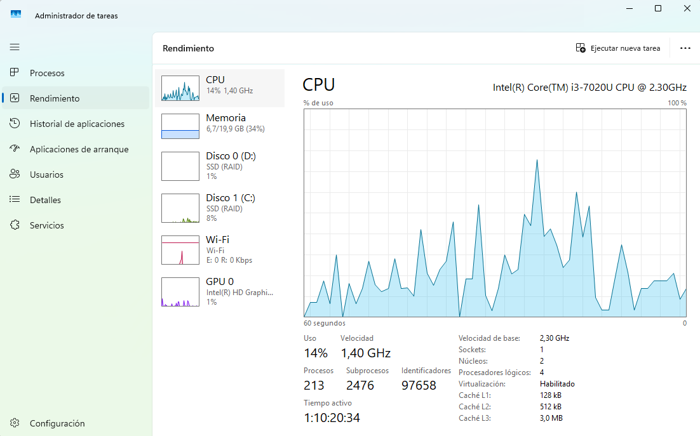Click the 97658 Identificadores value
Screen dimensions: 700x436
tap(419, 385)
